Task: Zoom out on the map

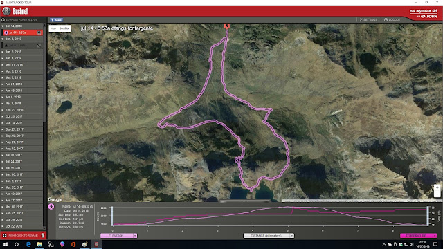Action: click(437, 194)
